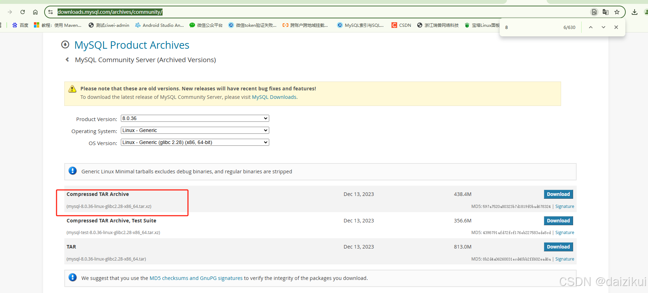Open the 测试ciwei-admin bookmark
This screenshot has height=293, width=648.
[109, 25]
